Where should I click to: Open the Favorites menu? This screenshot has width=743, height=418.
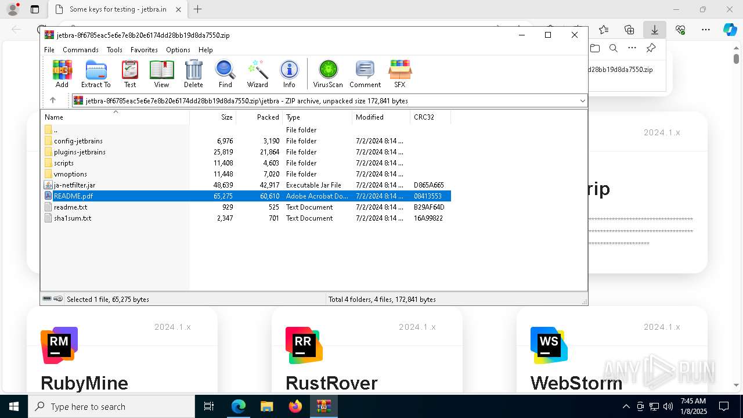(x=144, y=50)
